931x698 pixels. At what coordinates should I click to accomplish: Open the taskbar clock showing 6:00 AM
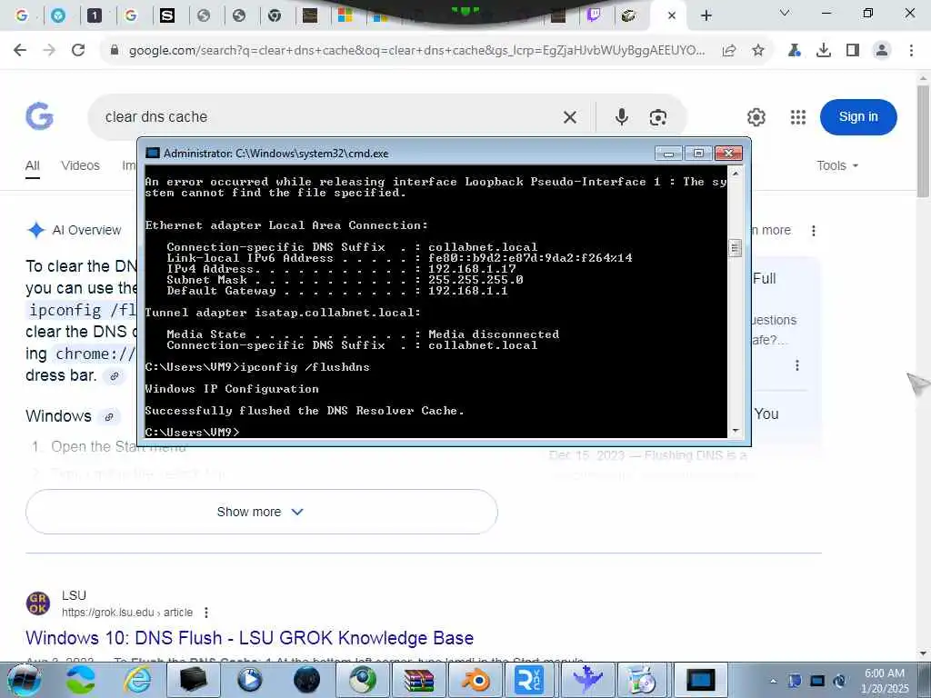click(885, 681)
